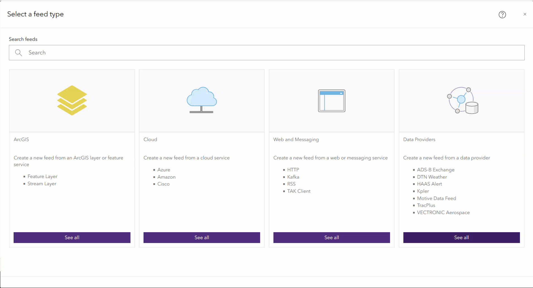The height and width of the screenshot is (288, 533).
Task: Focus the Search feeds input field
Action: (x=266, y=52)
